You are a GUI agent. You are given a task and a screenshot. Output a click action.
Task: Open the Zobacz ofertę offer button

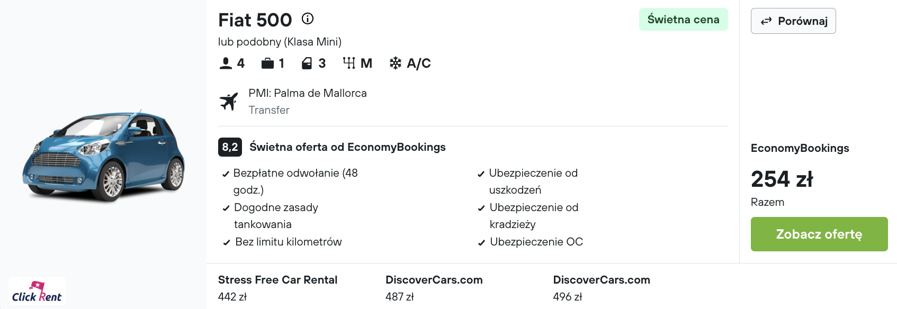coord(819,234)
